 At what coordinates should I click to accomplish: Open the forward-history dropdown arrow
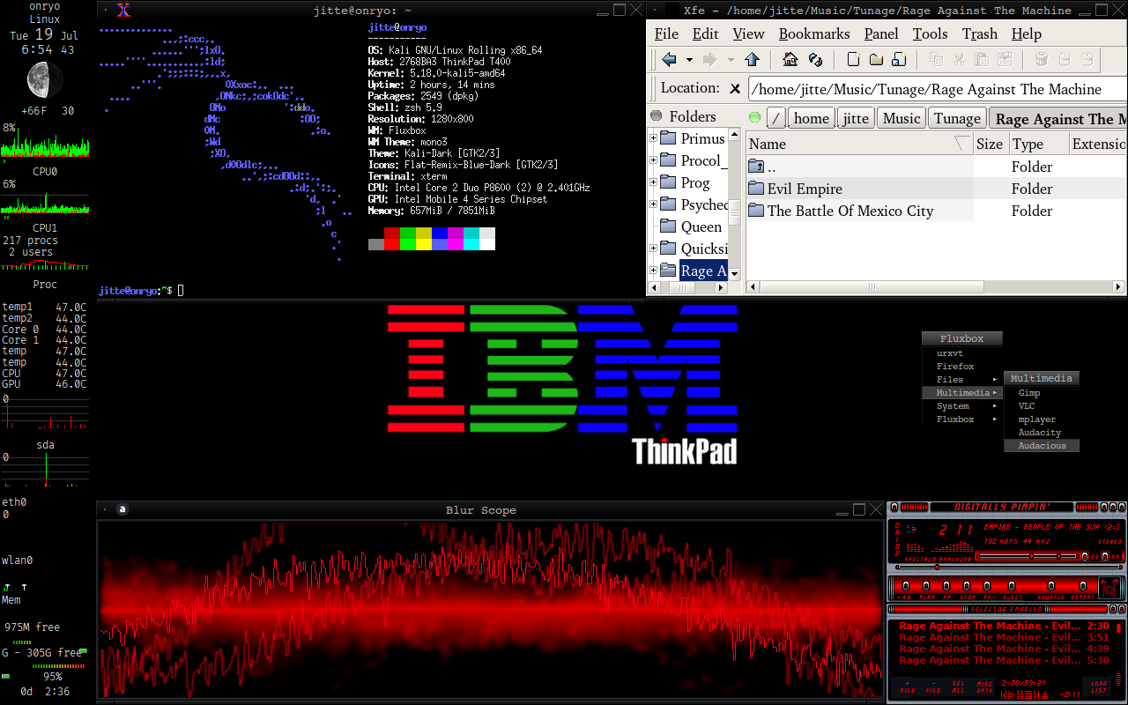coord(731,60)
